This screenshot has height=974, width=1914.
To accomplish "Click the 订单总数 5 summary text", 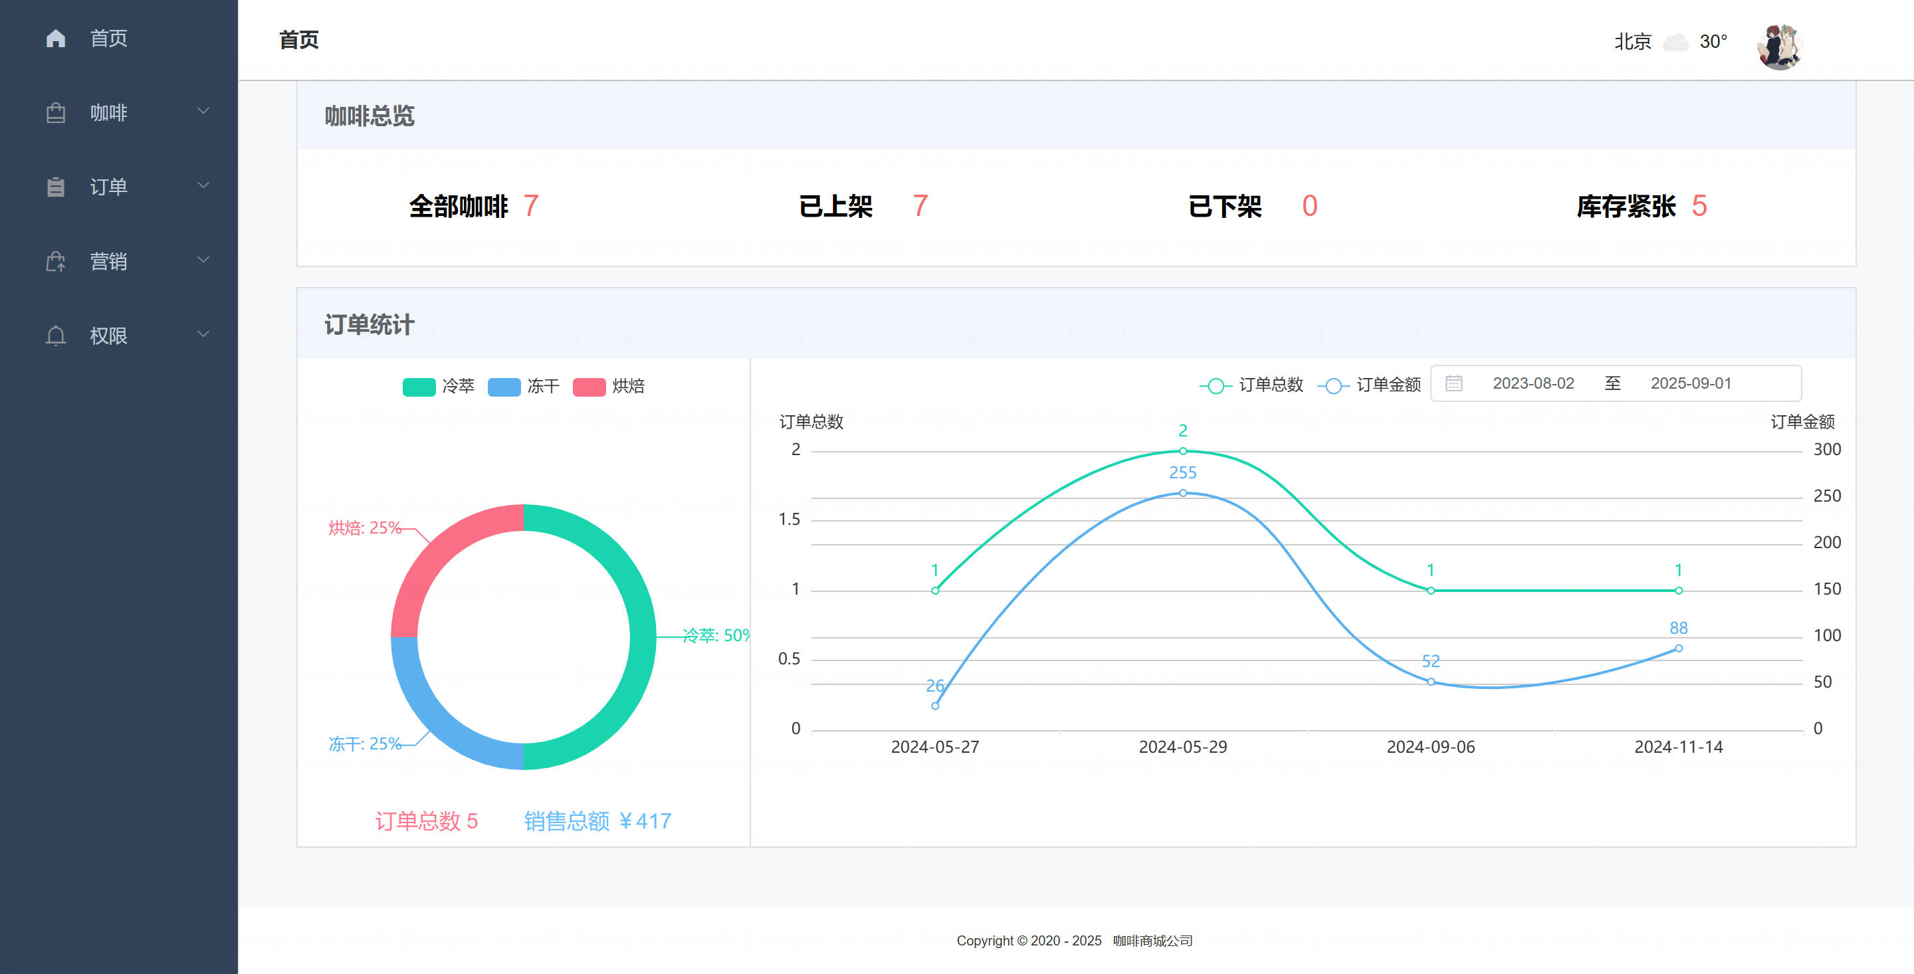I will [427, 821].
